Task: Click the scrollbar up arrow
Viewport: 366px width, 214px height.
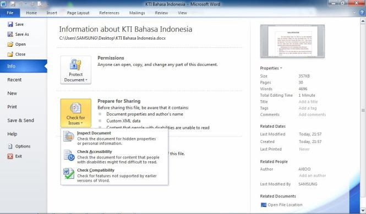Action: (363, 21)
